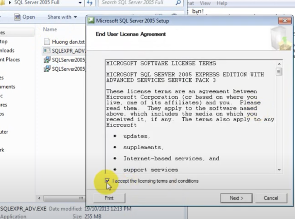Viewport: 295px width, 219px height.
Task: Click license text scroll down arrow
Action: click(x=279, y=170)
